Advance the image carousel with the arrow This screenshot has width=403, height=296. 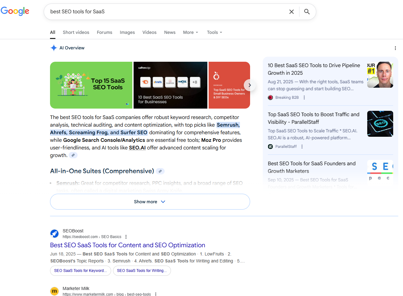point(249,85)
